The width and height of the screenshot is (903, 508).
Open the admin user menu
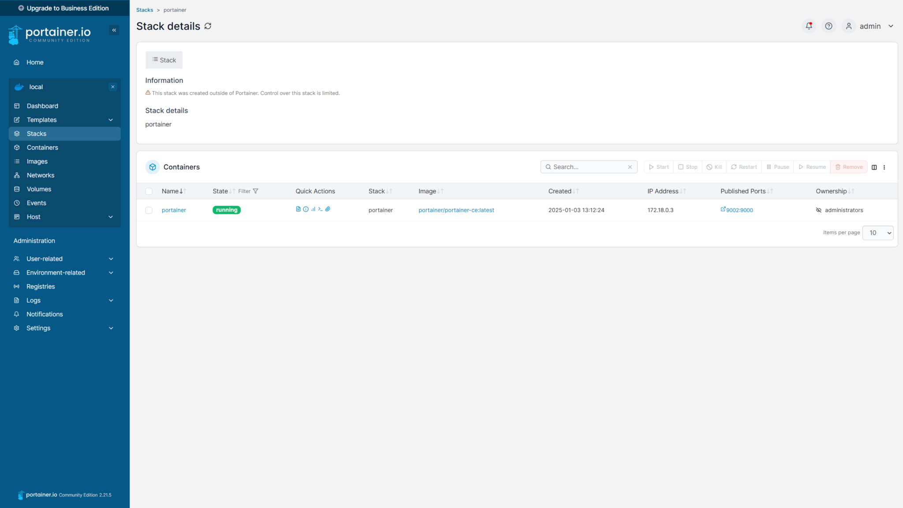[x=870, y=26]
